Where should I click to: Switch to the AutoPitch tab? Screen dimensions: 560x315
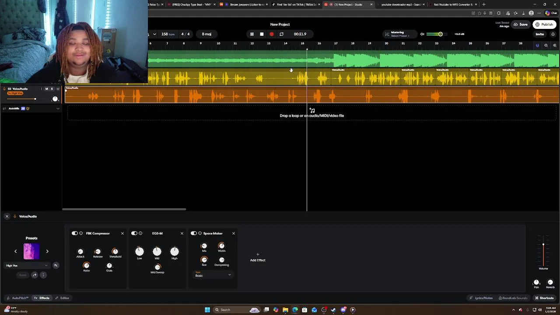click(x=17, y=298)
